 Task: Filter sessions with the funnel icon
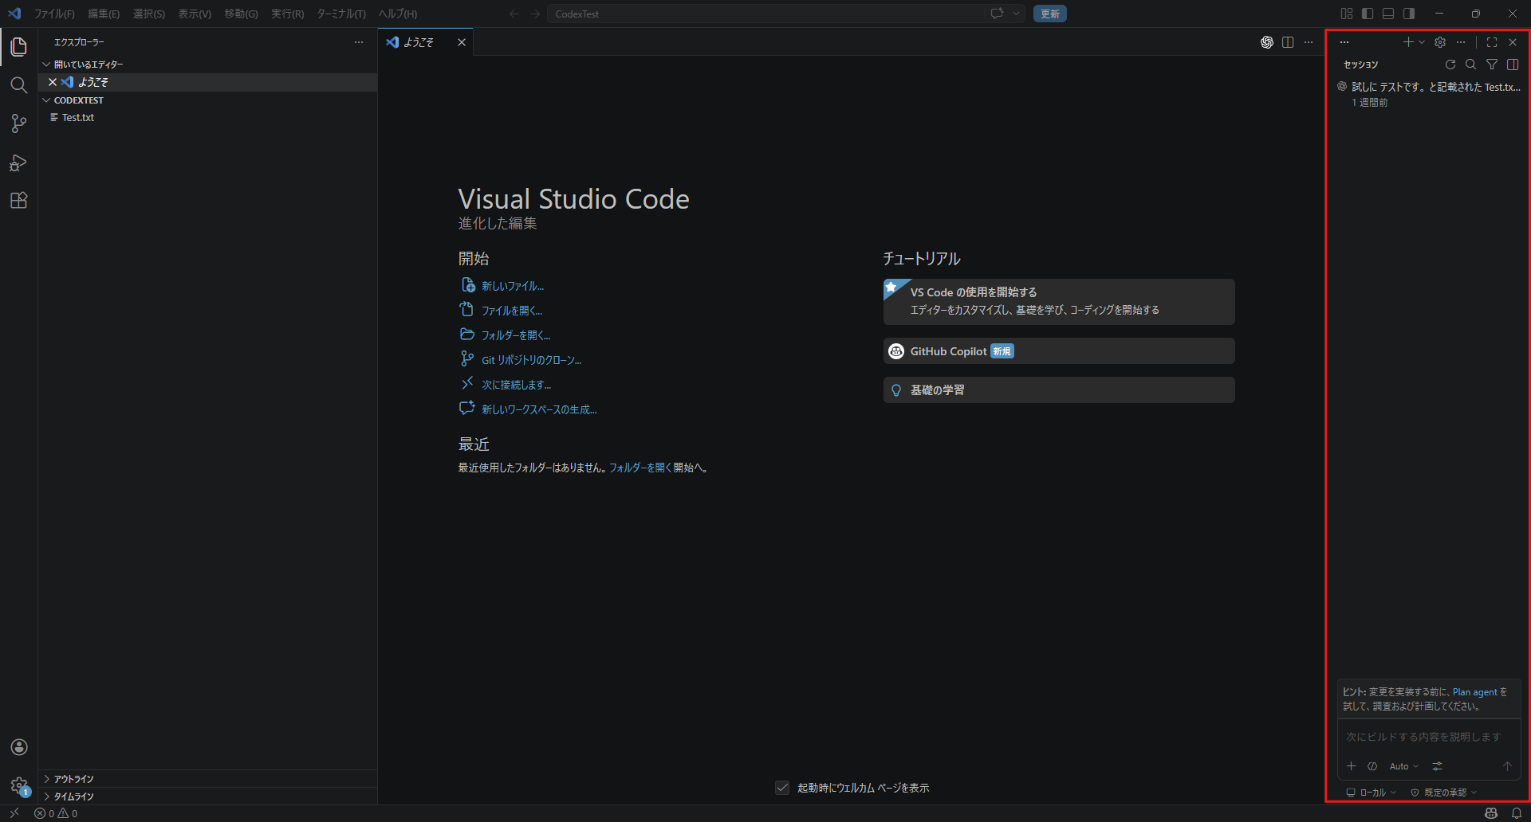click(1491, 65)
